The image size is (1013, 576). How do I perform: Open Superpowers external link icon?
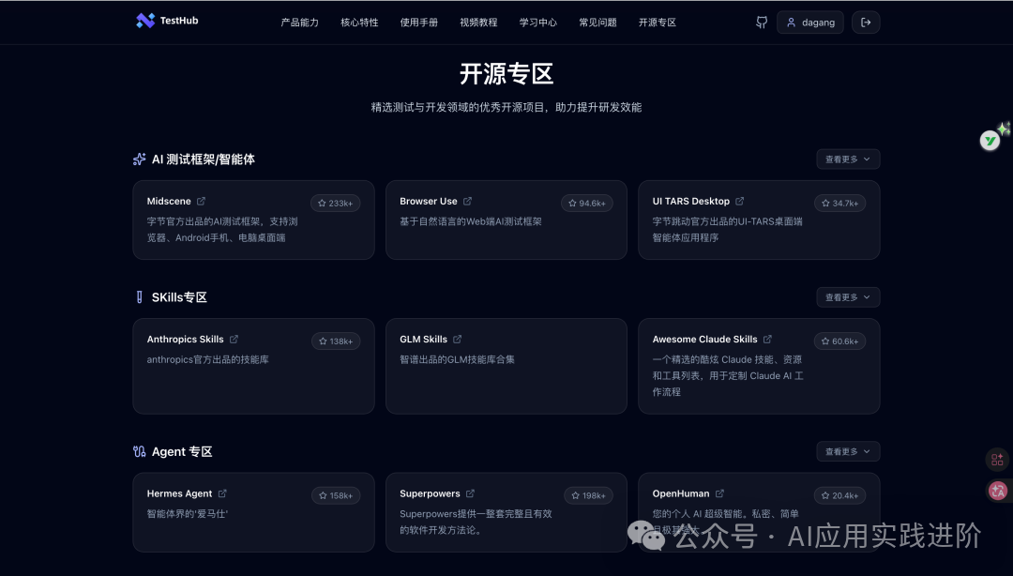point(470,493)
